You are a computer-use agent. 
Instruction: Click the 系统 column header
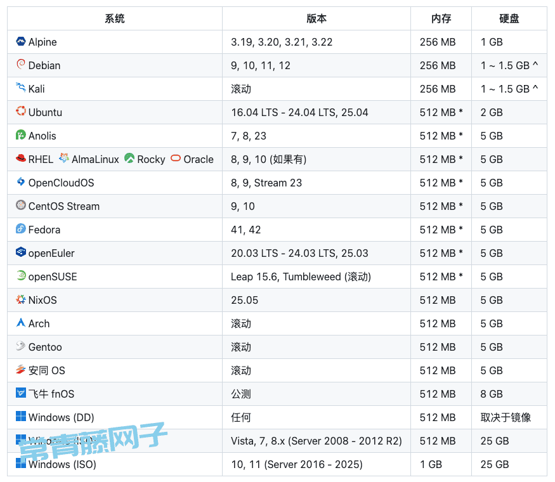click(115, 18)
